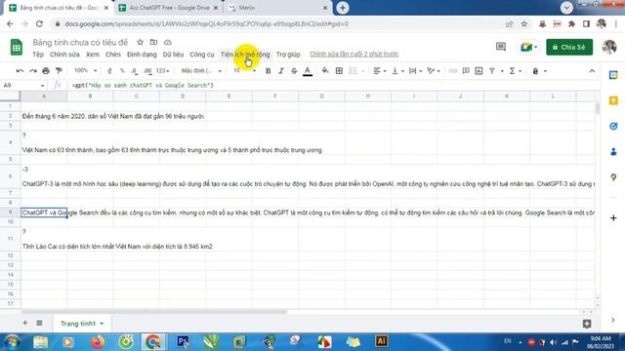The image size is (625, 351).
Task: Toggle strikethrough formatting
Action: click(x=294, y=71)
